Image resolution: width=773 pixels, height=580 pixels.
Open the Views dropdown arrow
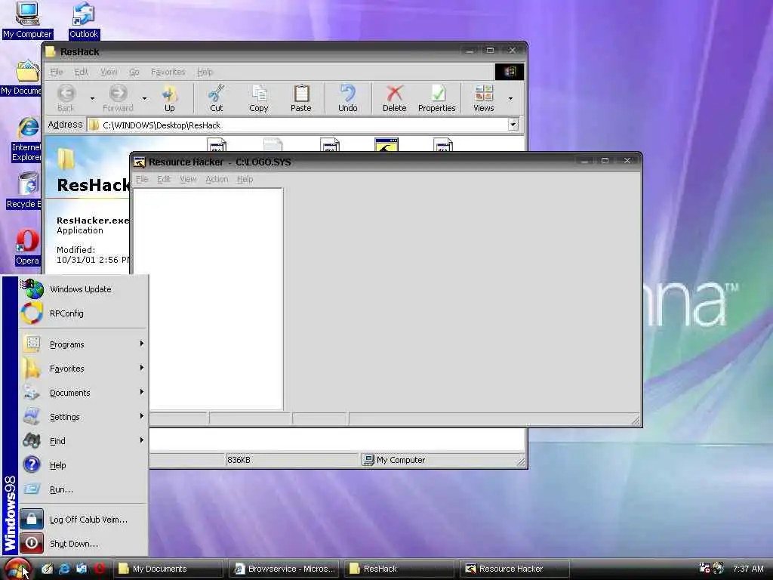click(x=510, y=98)
